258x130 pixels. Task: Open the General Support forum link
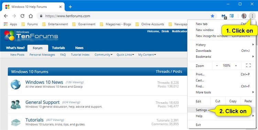(x=42, y=102)
